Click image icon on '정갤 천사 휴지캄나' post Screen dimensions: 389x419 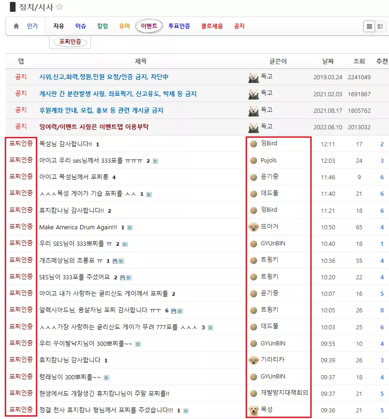186,411
